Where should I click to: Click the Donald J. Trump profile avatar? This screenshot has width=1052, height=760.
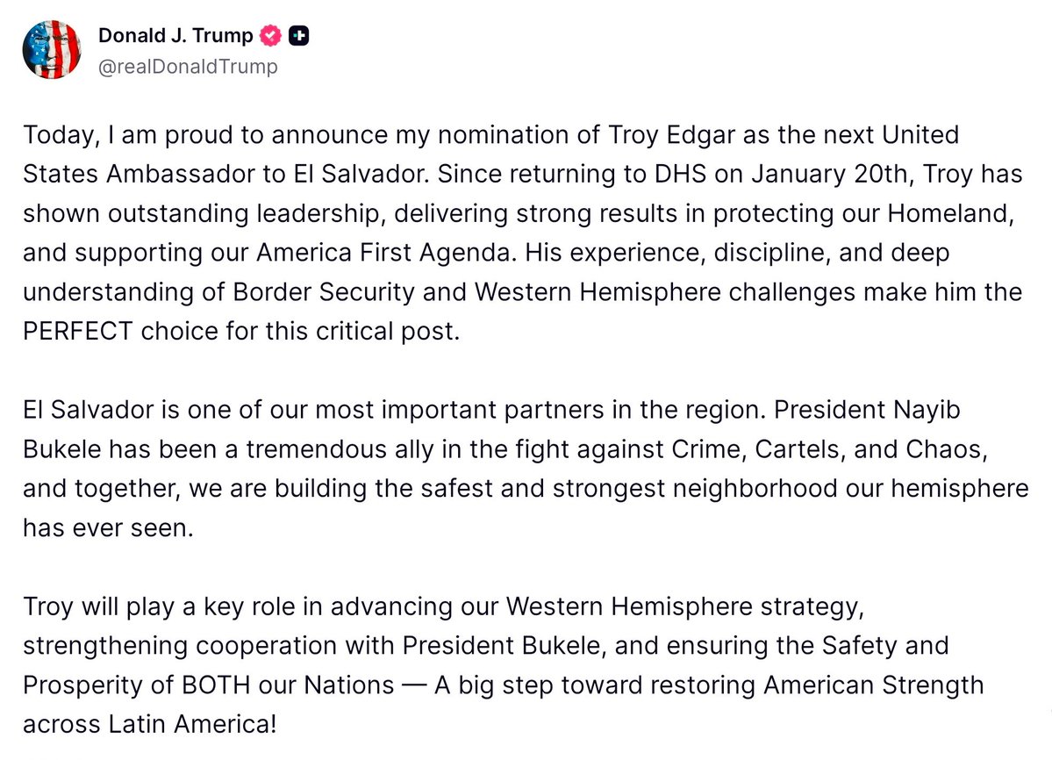tap(51, 50)
